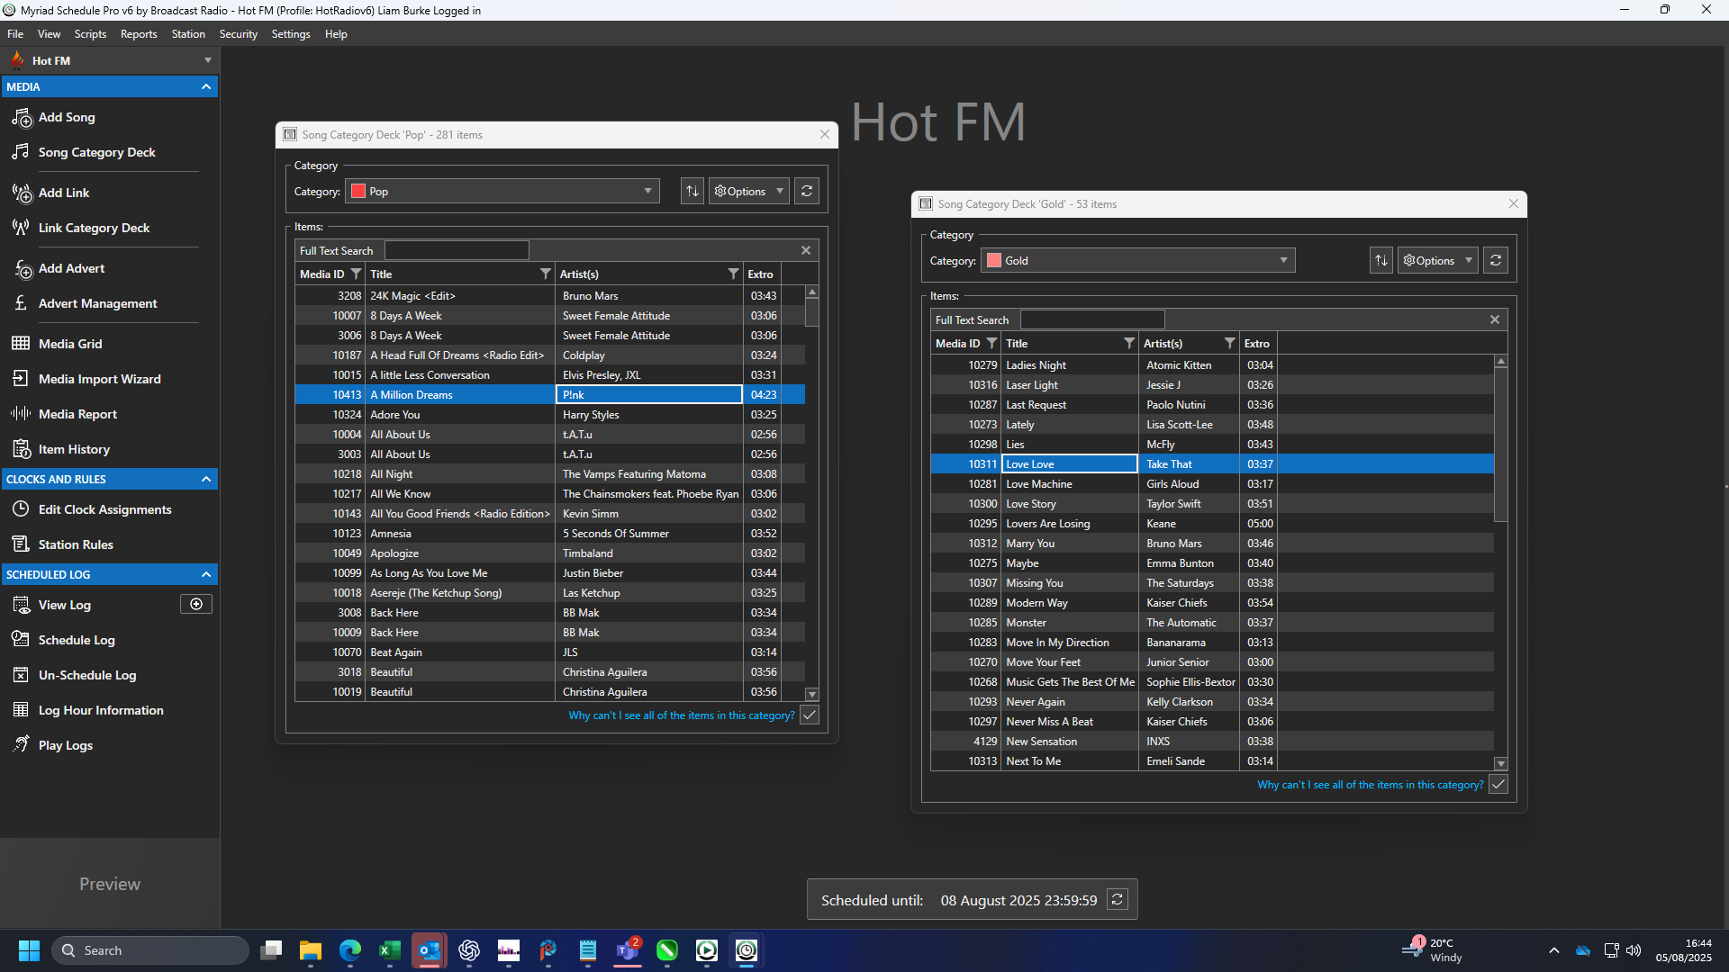Viewport: 1729px width, 972px height.
Task: Collapse the CLOCKS AND RULES section
Action: pos(205,479)
